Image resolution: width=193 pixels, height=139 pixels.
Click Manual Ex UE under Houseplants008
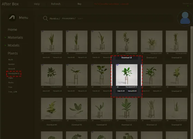click(82, 91)
